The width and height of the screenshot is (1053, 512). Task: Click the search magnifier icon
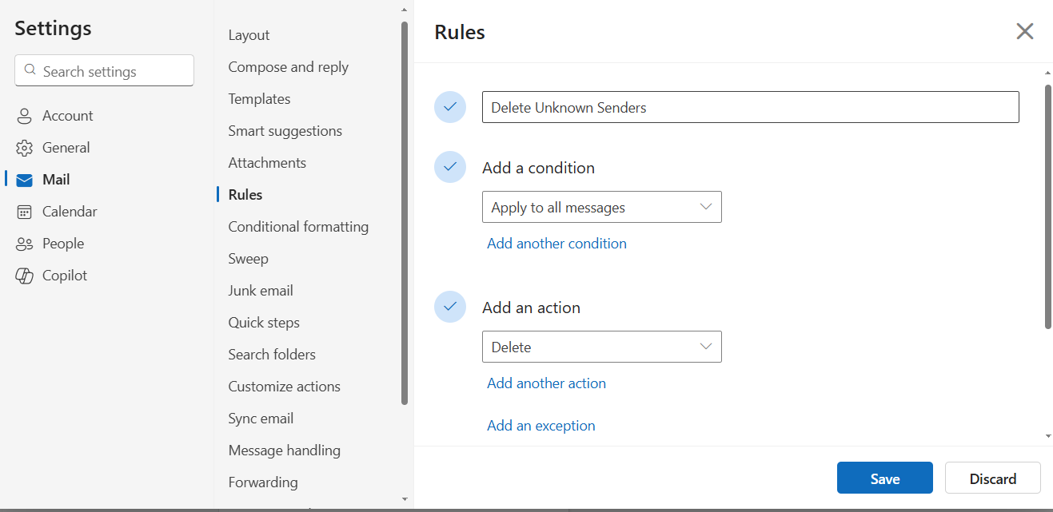30,70
